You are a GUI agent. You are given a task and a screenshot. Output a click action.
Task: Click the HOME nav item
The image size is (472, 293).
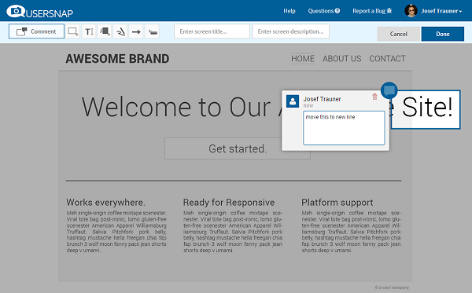tap(303, 59)
